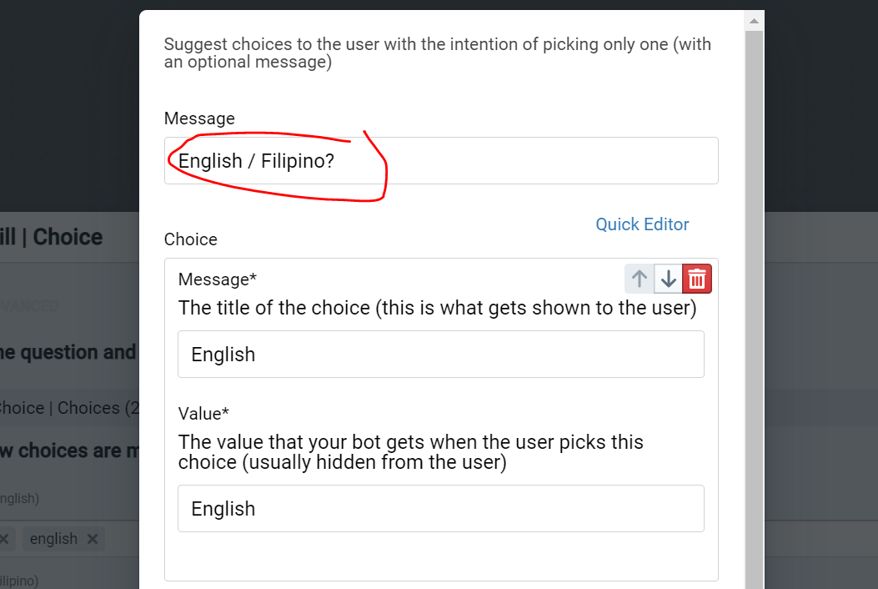This screenshot has width=878, height=589.
Task: Focus the Value input under the hidden-value description
Action: pos(441,508)
